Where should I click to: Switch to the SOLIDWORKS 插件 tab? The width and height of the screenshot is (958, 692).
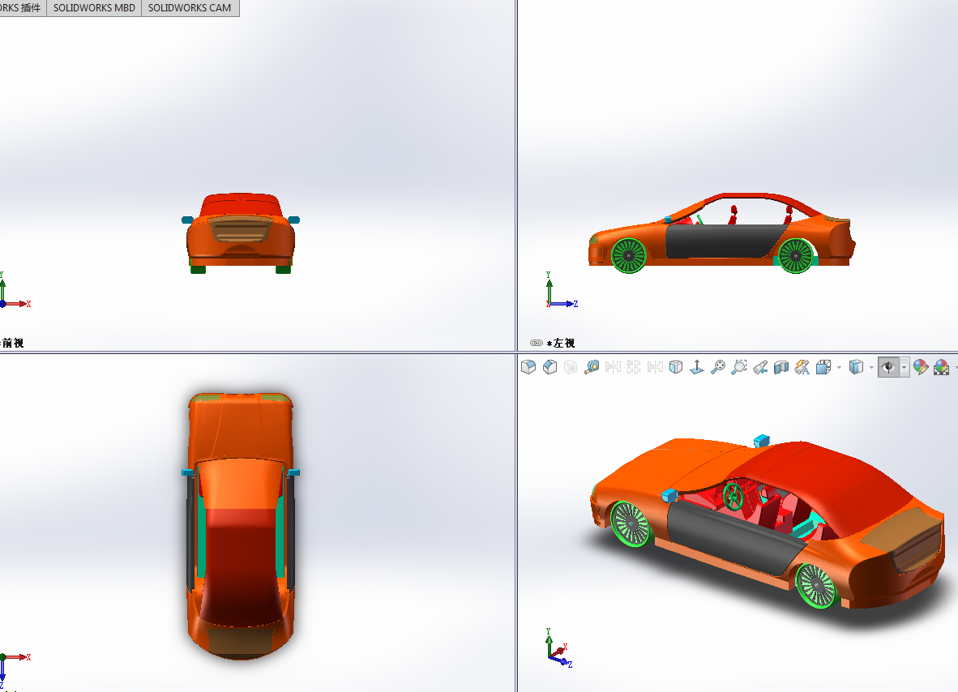pos(22,8)
